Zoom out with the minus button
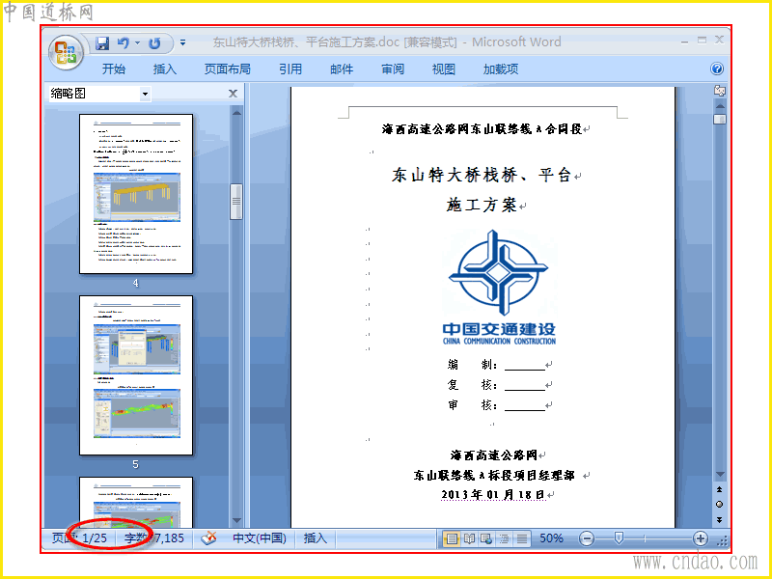The image size is (772, 579). pyautogui.click(x=587, y=538)
